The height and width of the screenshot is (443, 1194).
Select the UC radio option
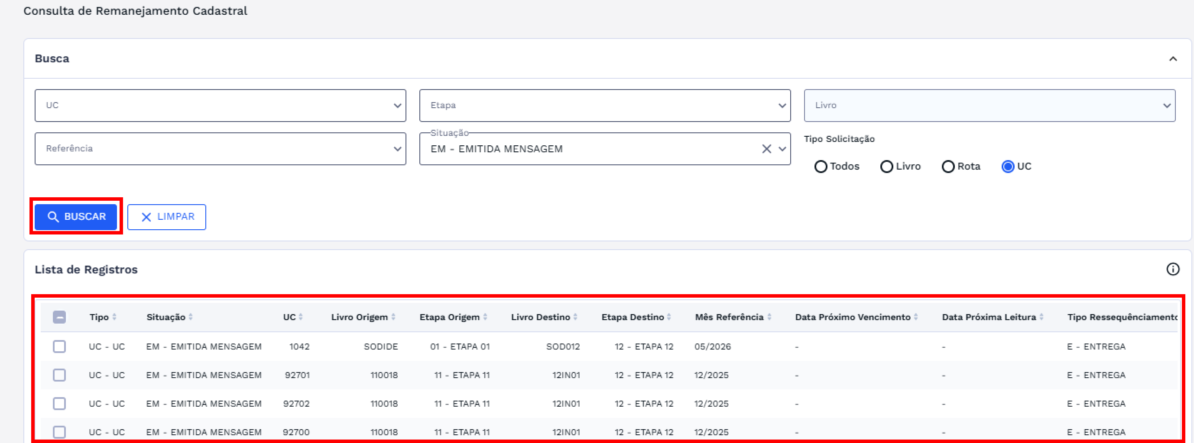click(x=1008, y=167)
